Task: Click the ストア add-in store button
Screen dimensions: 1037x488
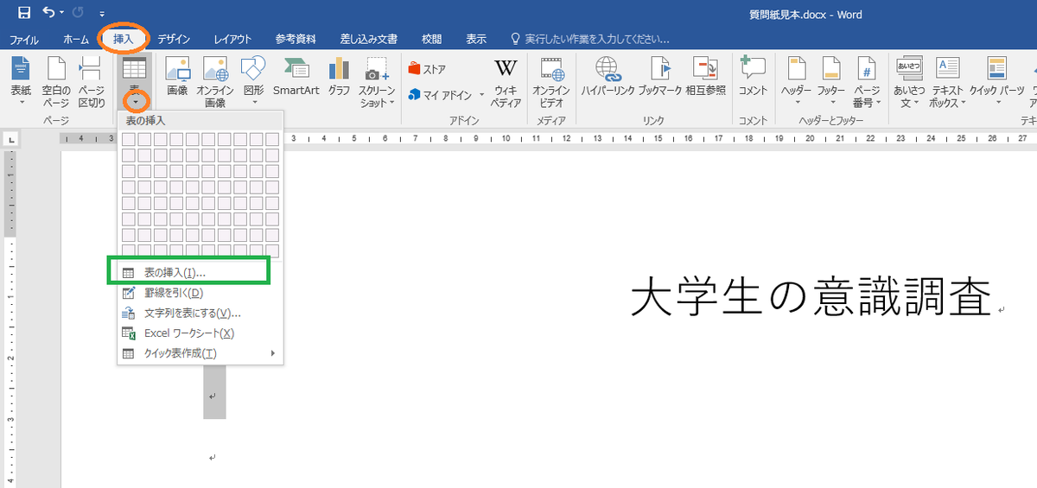Action: pos(427,69)
